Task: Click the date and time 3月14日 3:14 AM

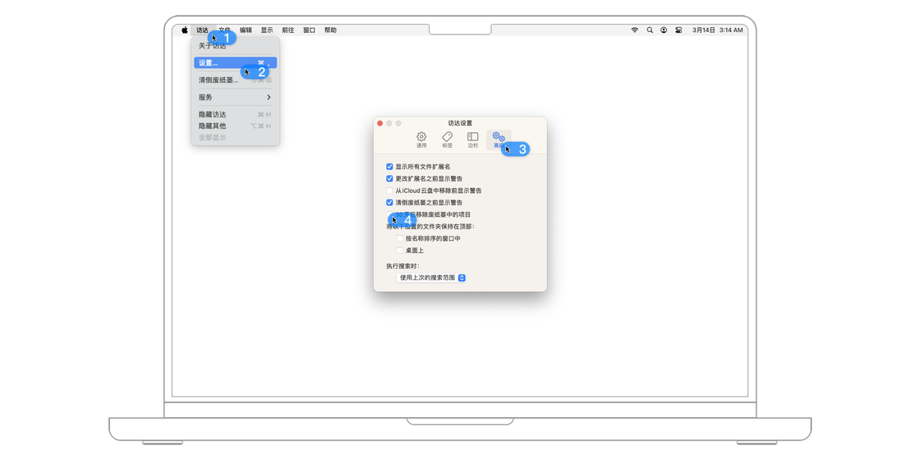Action: [717, 30]
